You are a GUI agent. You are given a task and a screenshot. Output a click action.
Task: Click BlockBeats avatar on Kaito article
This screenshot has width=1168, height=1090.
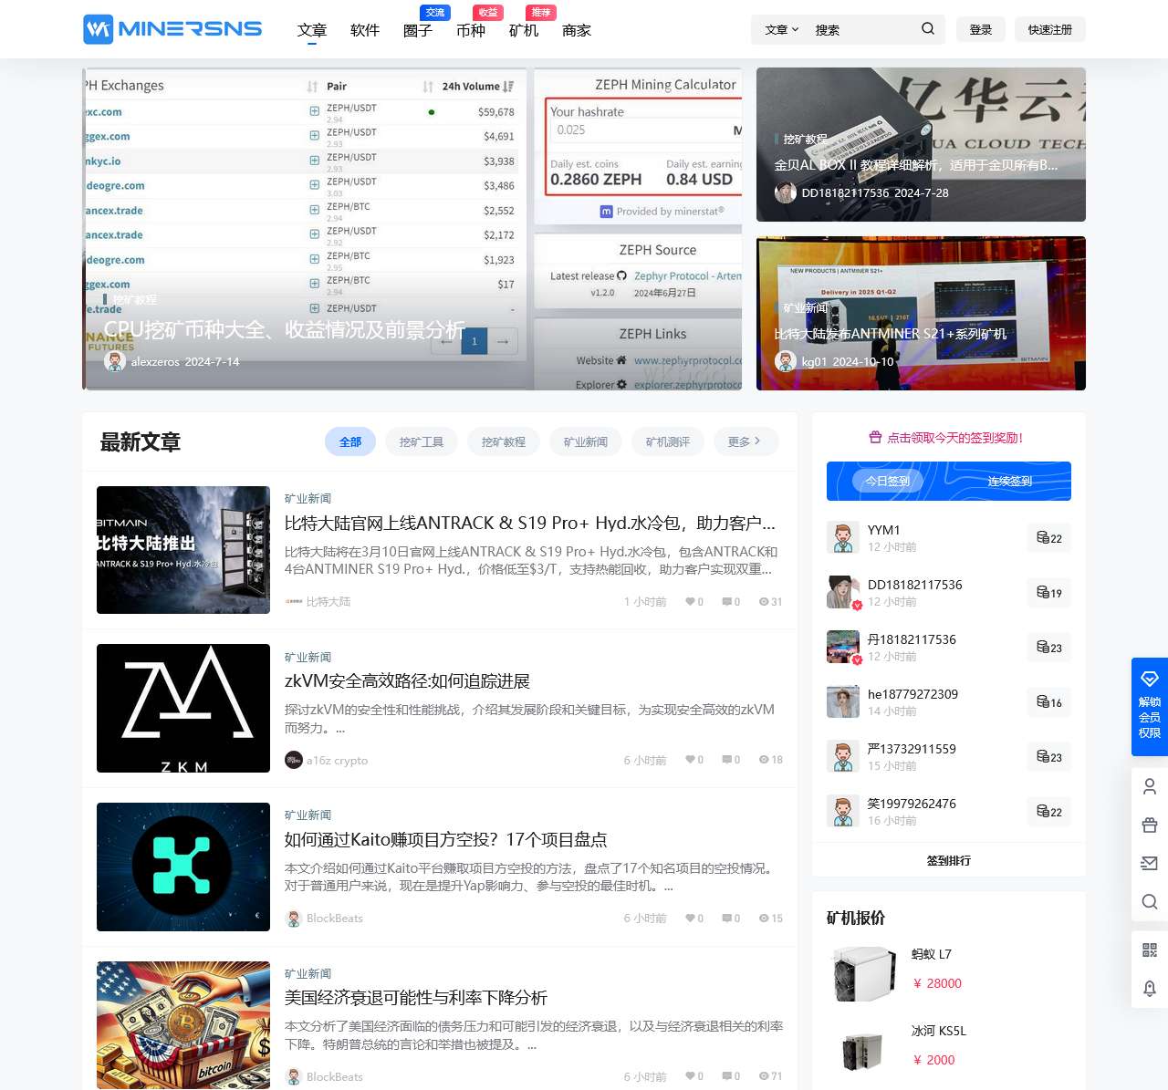point(294,919)
